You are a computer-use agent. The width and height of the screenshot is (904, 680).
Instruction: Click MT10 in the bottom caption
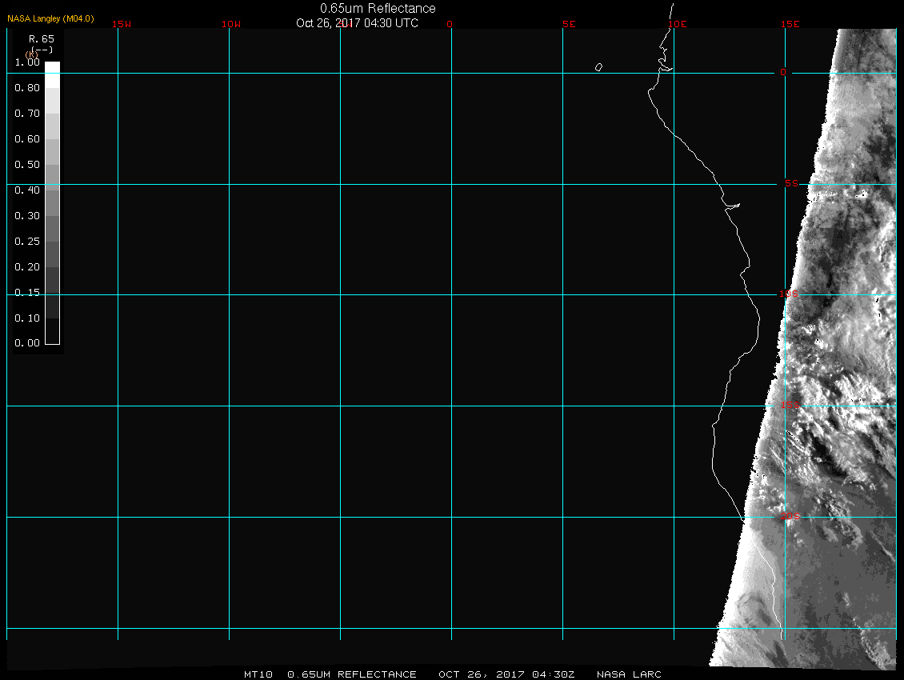click(x=258, y=674)
